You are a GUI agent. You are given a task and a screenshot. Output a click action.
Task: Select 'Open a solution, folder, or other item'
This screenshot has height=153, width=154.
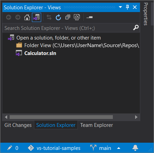pos(59,38)
